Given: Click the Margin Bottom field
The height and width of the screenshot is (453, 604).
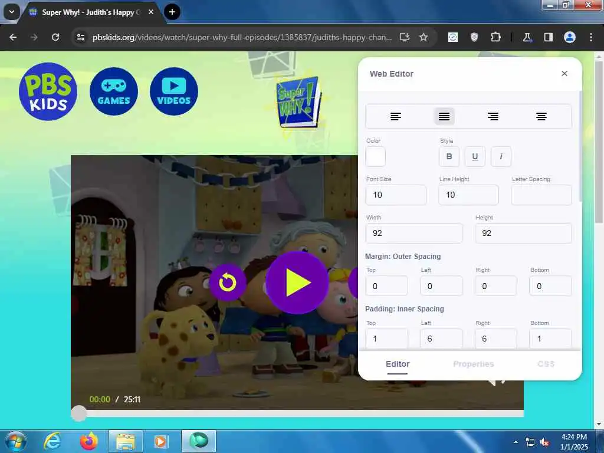Looking at the screenshot, I should pyautogui.click(x=550, y=286).
